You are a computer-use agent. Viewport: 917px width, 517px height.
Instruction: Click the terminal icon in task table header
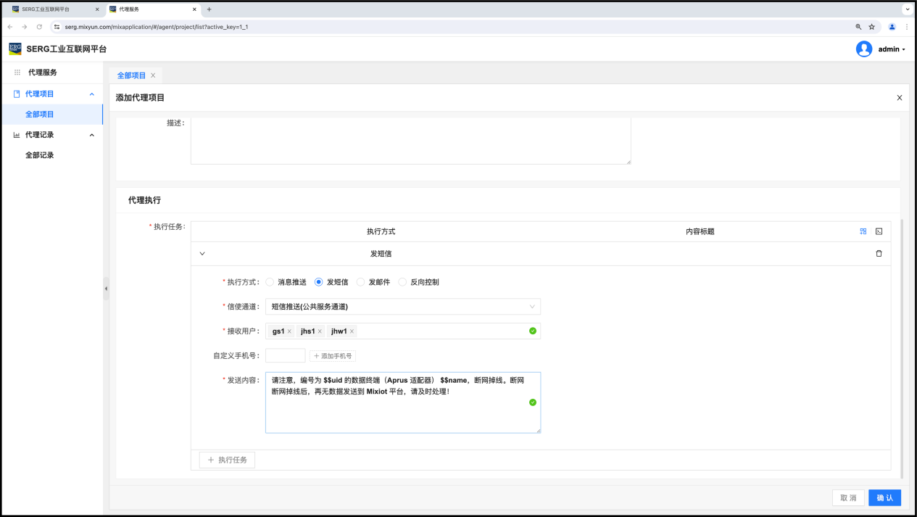point(879,231)
